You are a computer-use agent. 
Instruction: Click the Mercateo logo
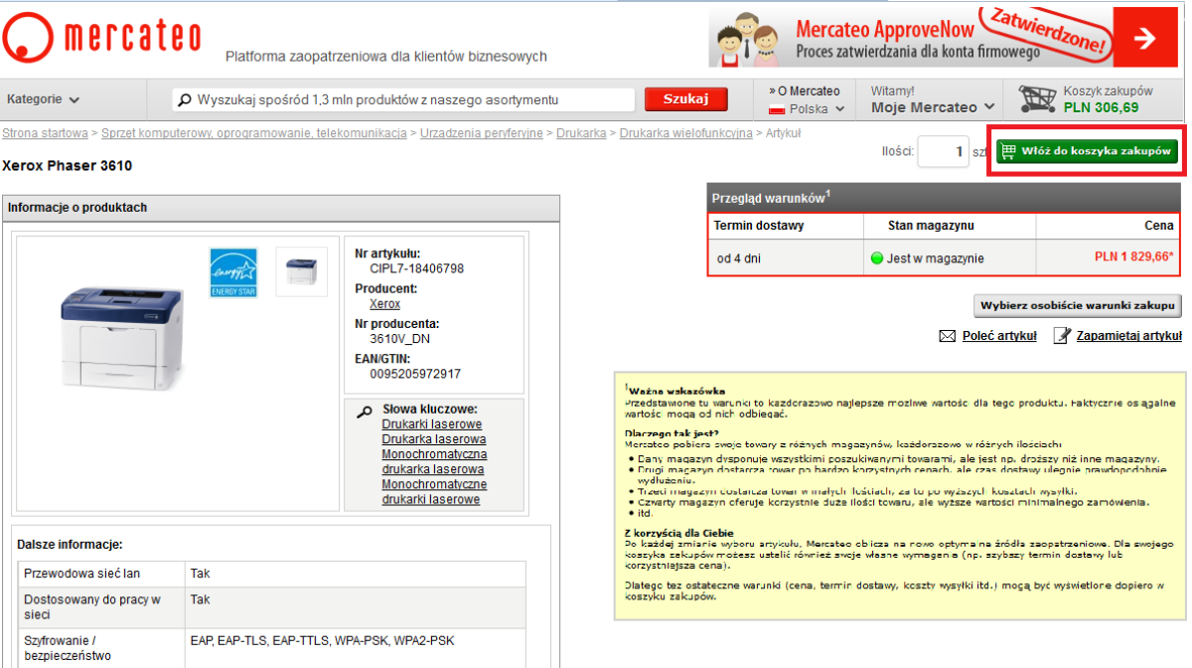point(102,37)
